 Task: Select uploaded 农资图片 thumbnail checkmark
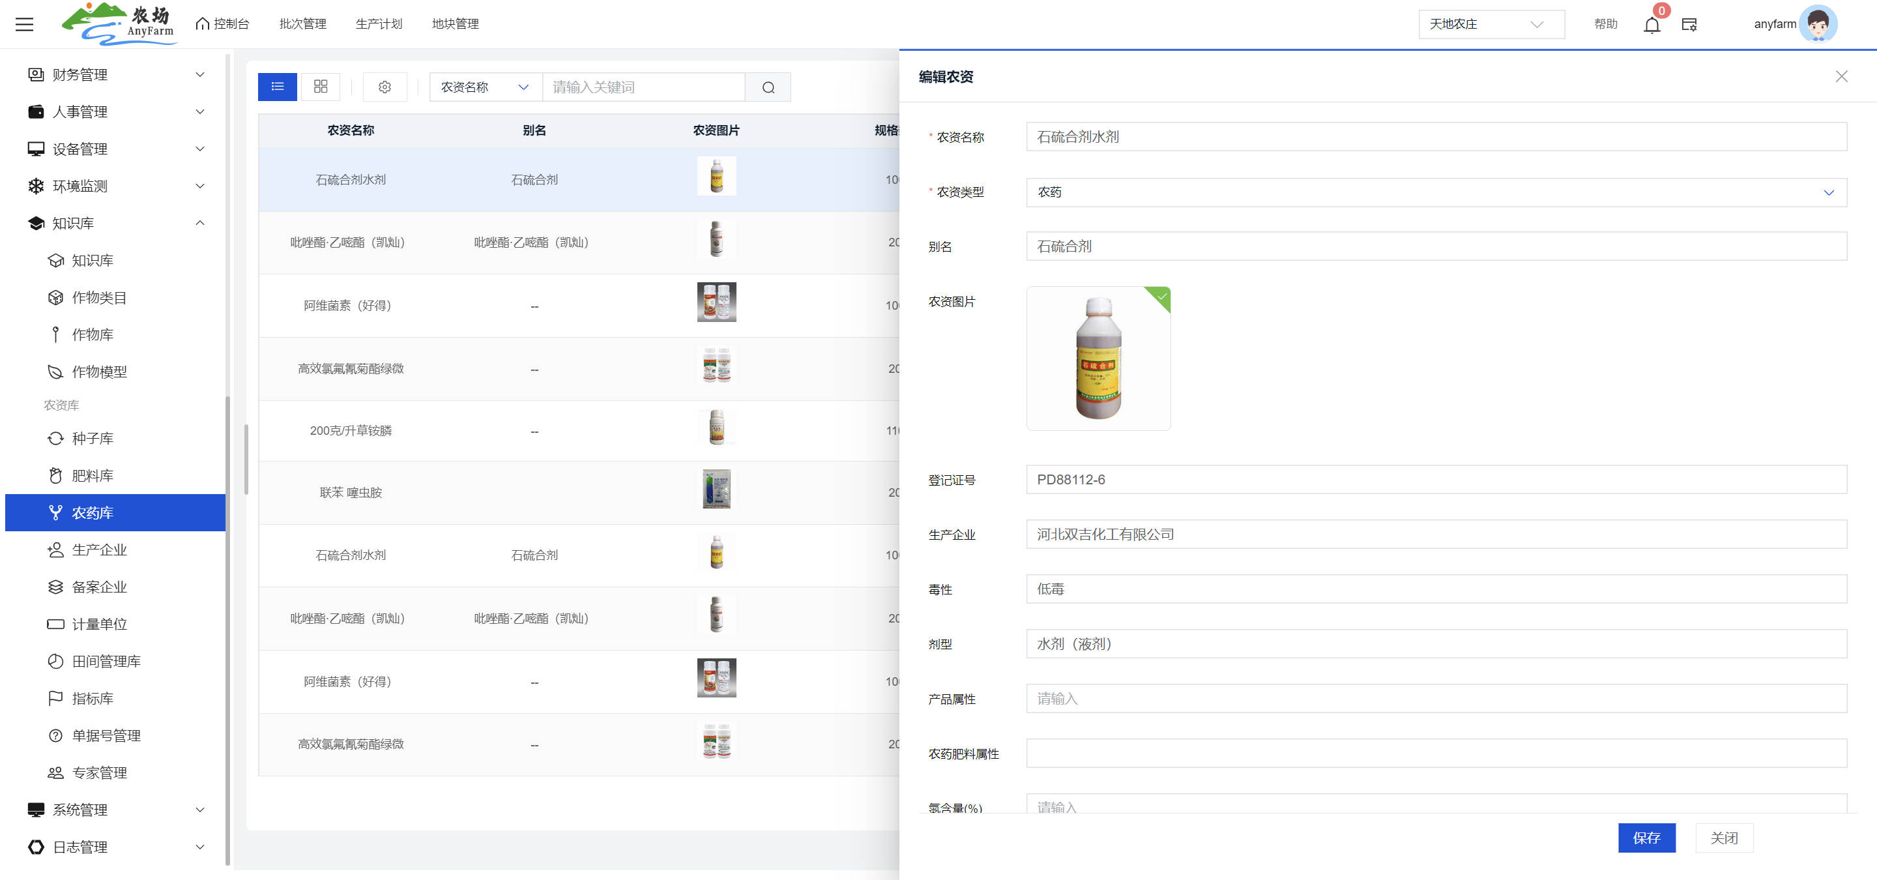(x=1161, y=297)
